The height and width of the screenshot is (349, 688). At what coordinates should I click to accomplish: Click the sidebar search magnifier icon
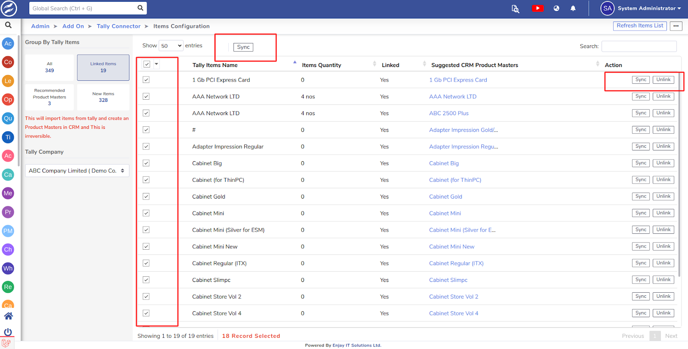8,25
